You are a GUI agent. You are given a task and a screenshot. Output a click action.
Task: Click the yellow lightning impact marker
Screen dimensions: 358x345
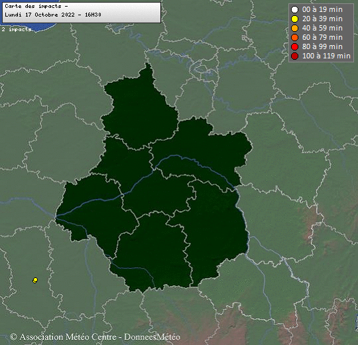point(35,280)
